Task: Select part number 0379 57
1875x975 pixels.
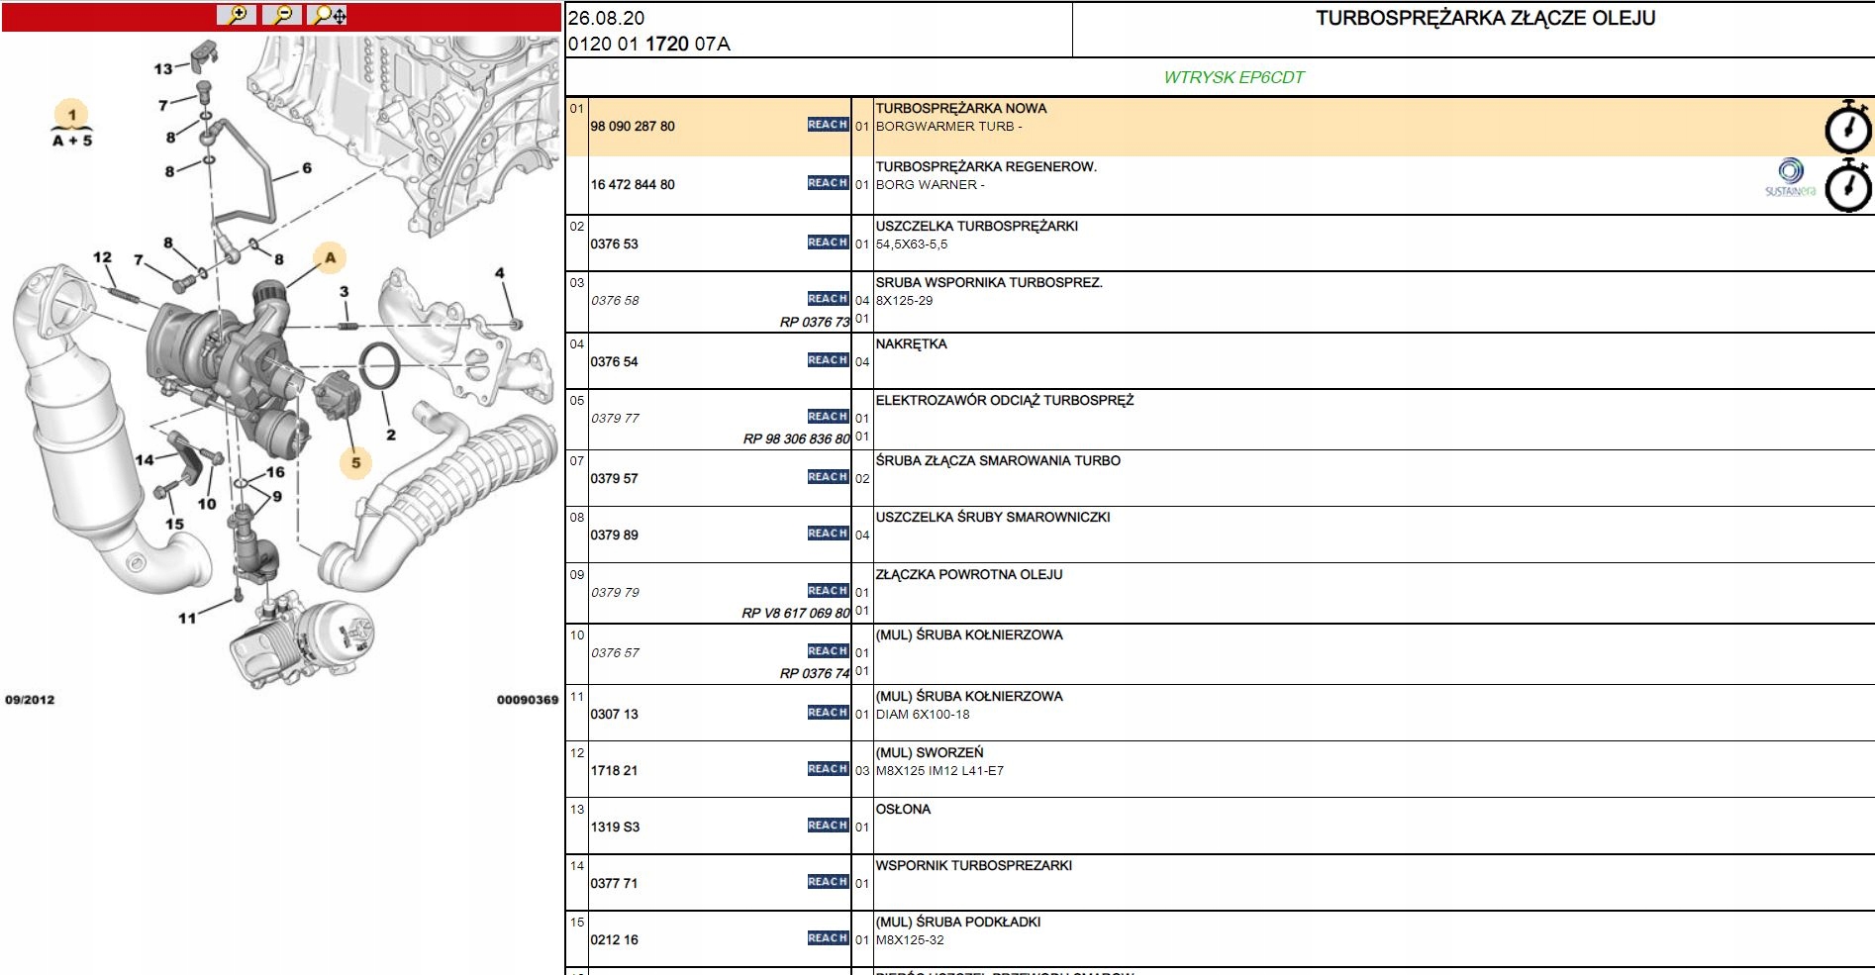Action: [x=615, y=479]
